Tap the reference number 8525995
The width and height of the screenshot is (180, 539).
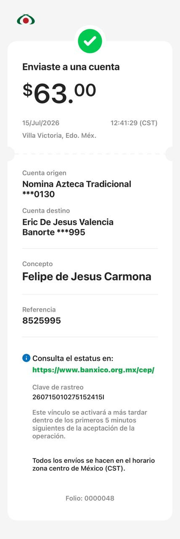42,320
